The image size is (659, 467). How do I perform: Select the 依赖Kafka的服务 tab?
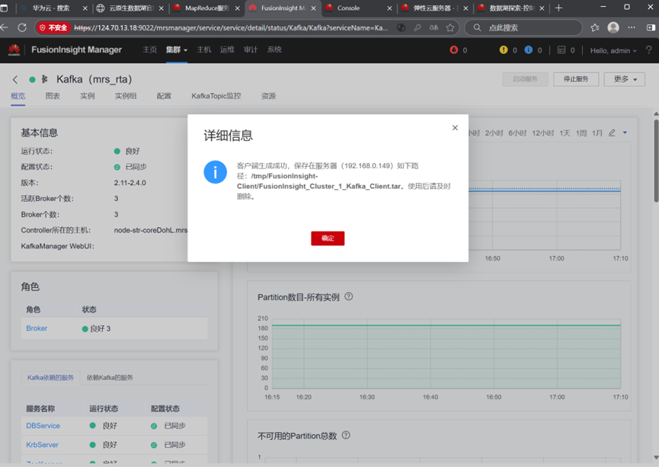pyautogui.click(x=110, y=377)
